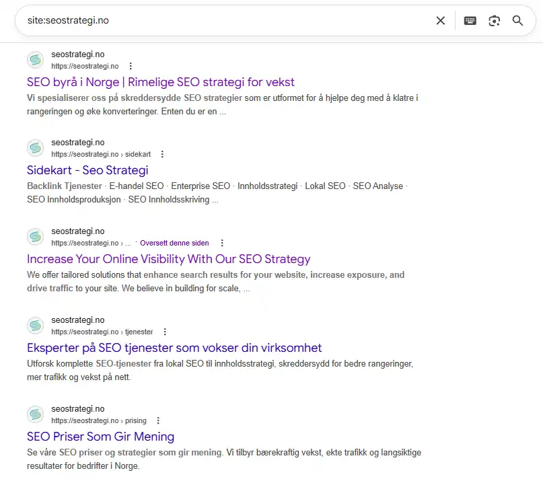Open more options for the tjenester result
Screen dimensions: 543x483
click(165, 332)
